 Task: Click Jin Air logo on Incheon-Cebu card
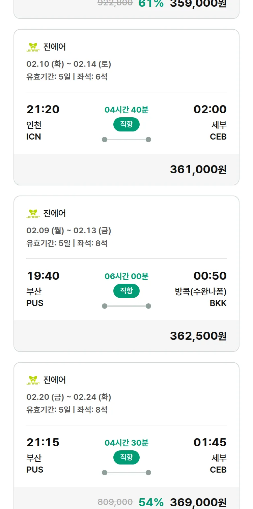click(33, 47)
